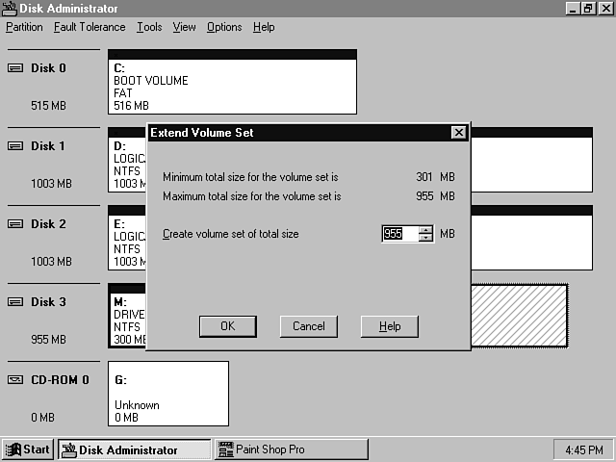Decrease volume set size with down arrow
The width and height of the screenshot is (616, 462).
click(x=425, y=238)
